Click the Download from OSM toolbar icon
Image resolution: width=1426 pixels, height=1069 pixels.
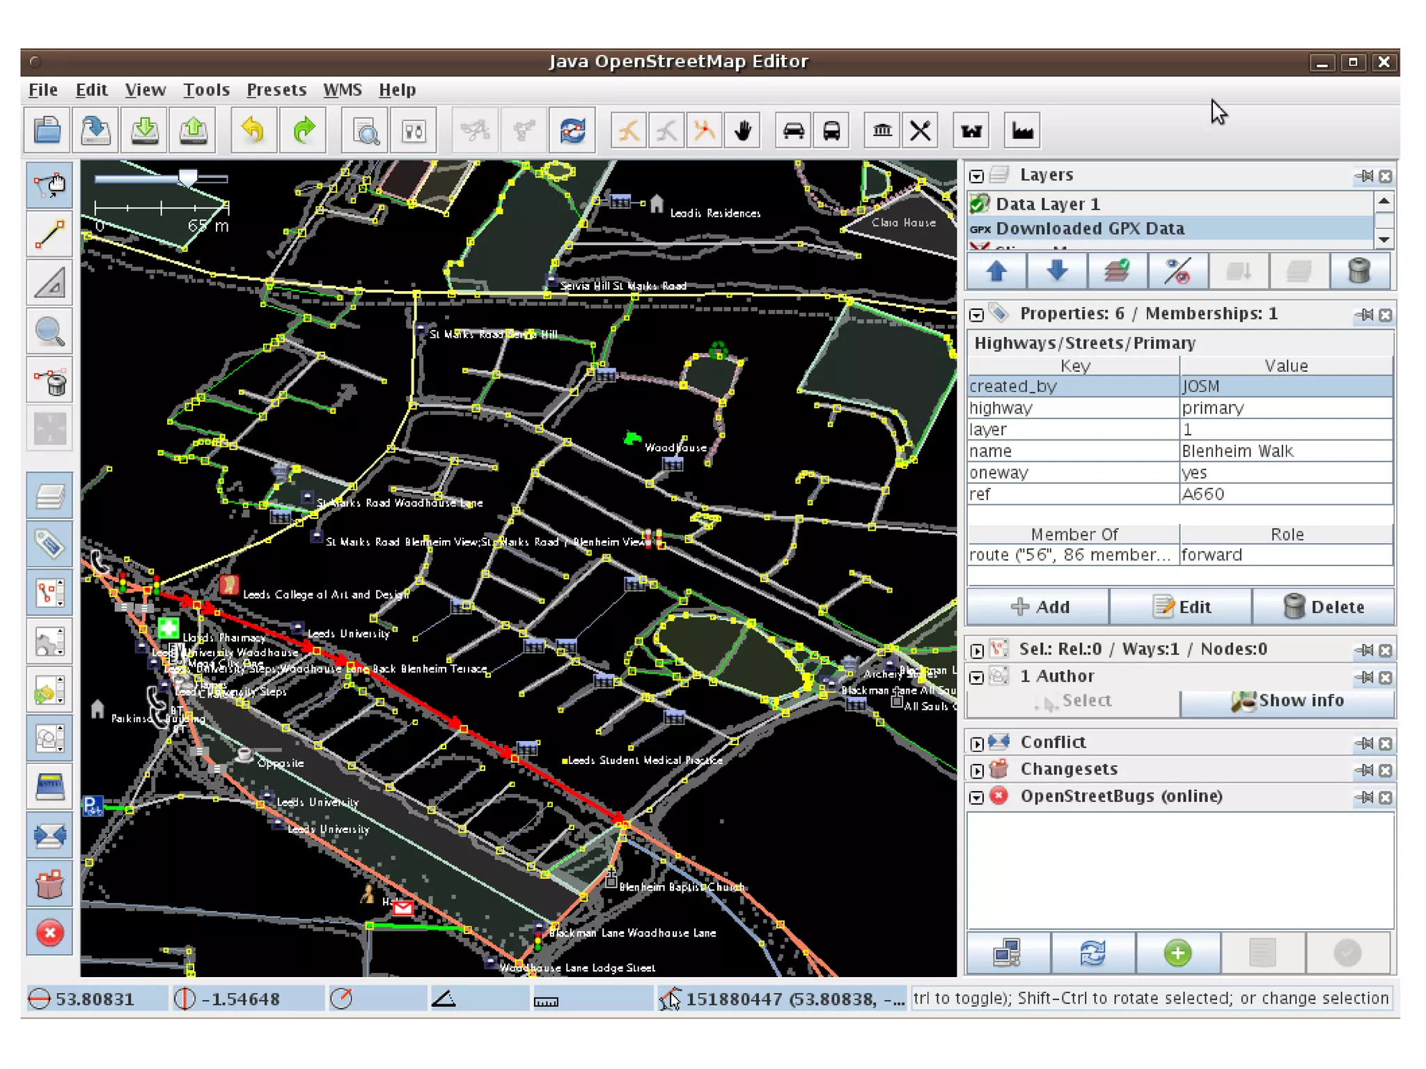point(144,130)
